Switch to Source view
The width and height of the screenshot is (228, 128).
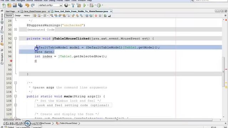tap(9, 16)
